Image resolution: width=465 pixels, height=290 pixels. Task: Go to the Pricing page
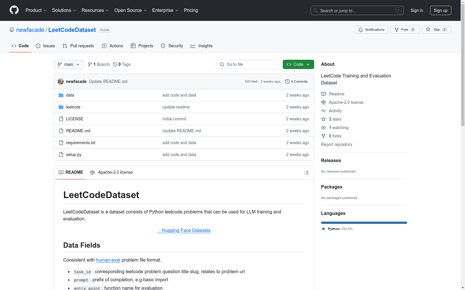(x=191, y=10)
